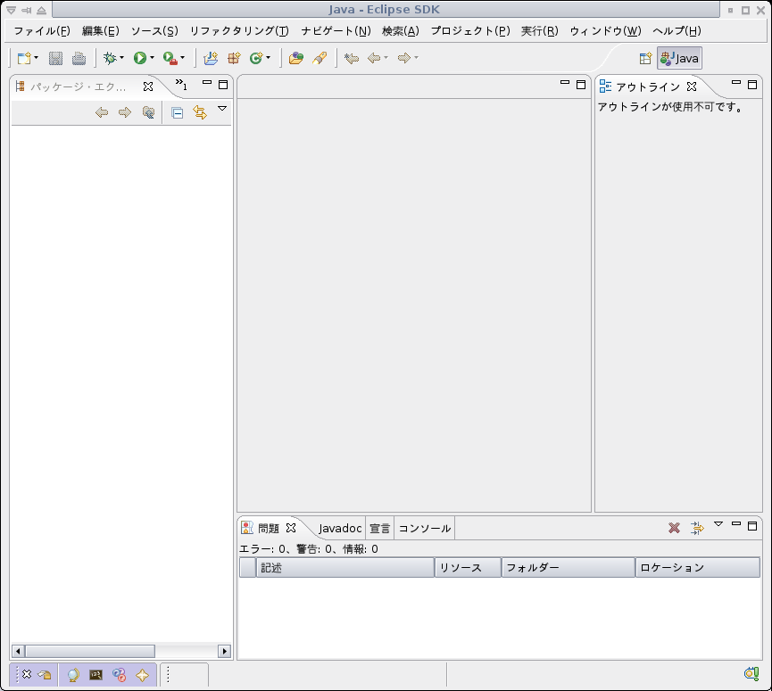772x691 pixels.
Task: Sort by the ロケーション column header
Action: tap(698, 568)
